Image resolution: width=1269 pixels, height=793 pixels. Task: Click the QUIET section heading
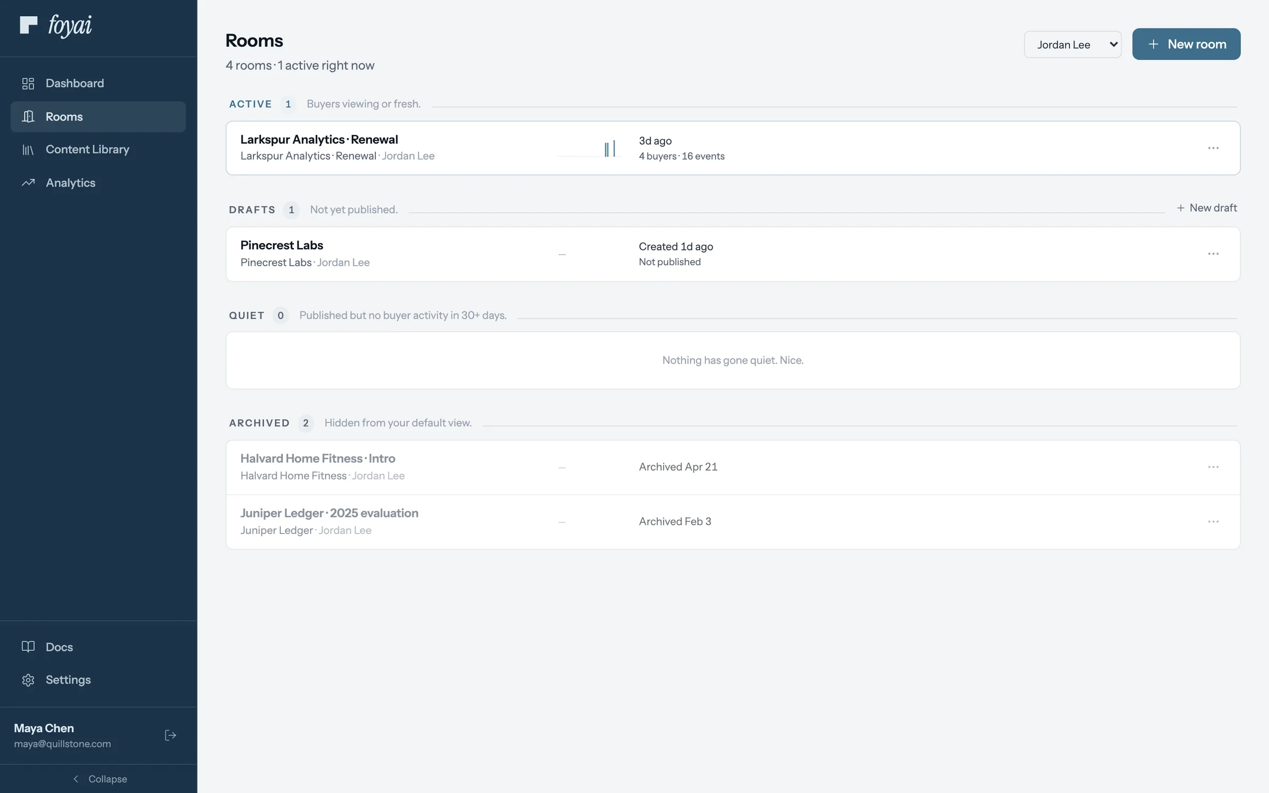(246, 316)
